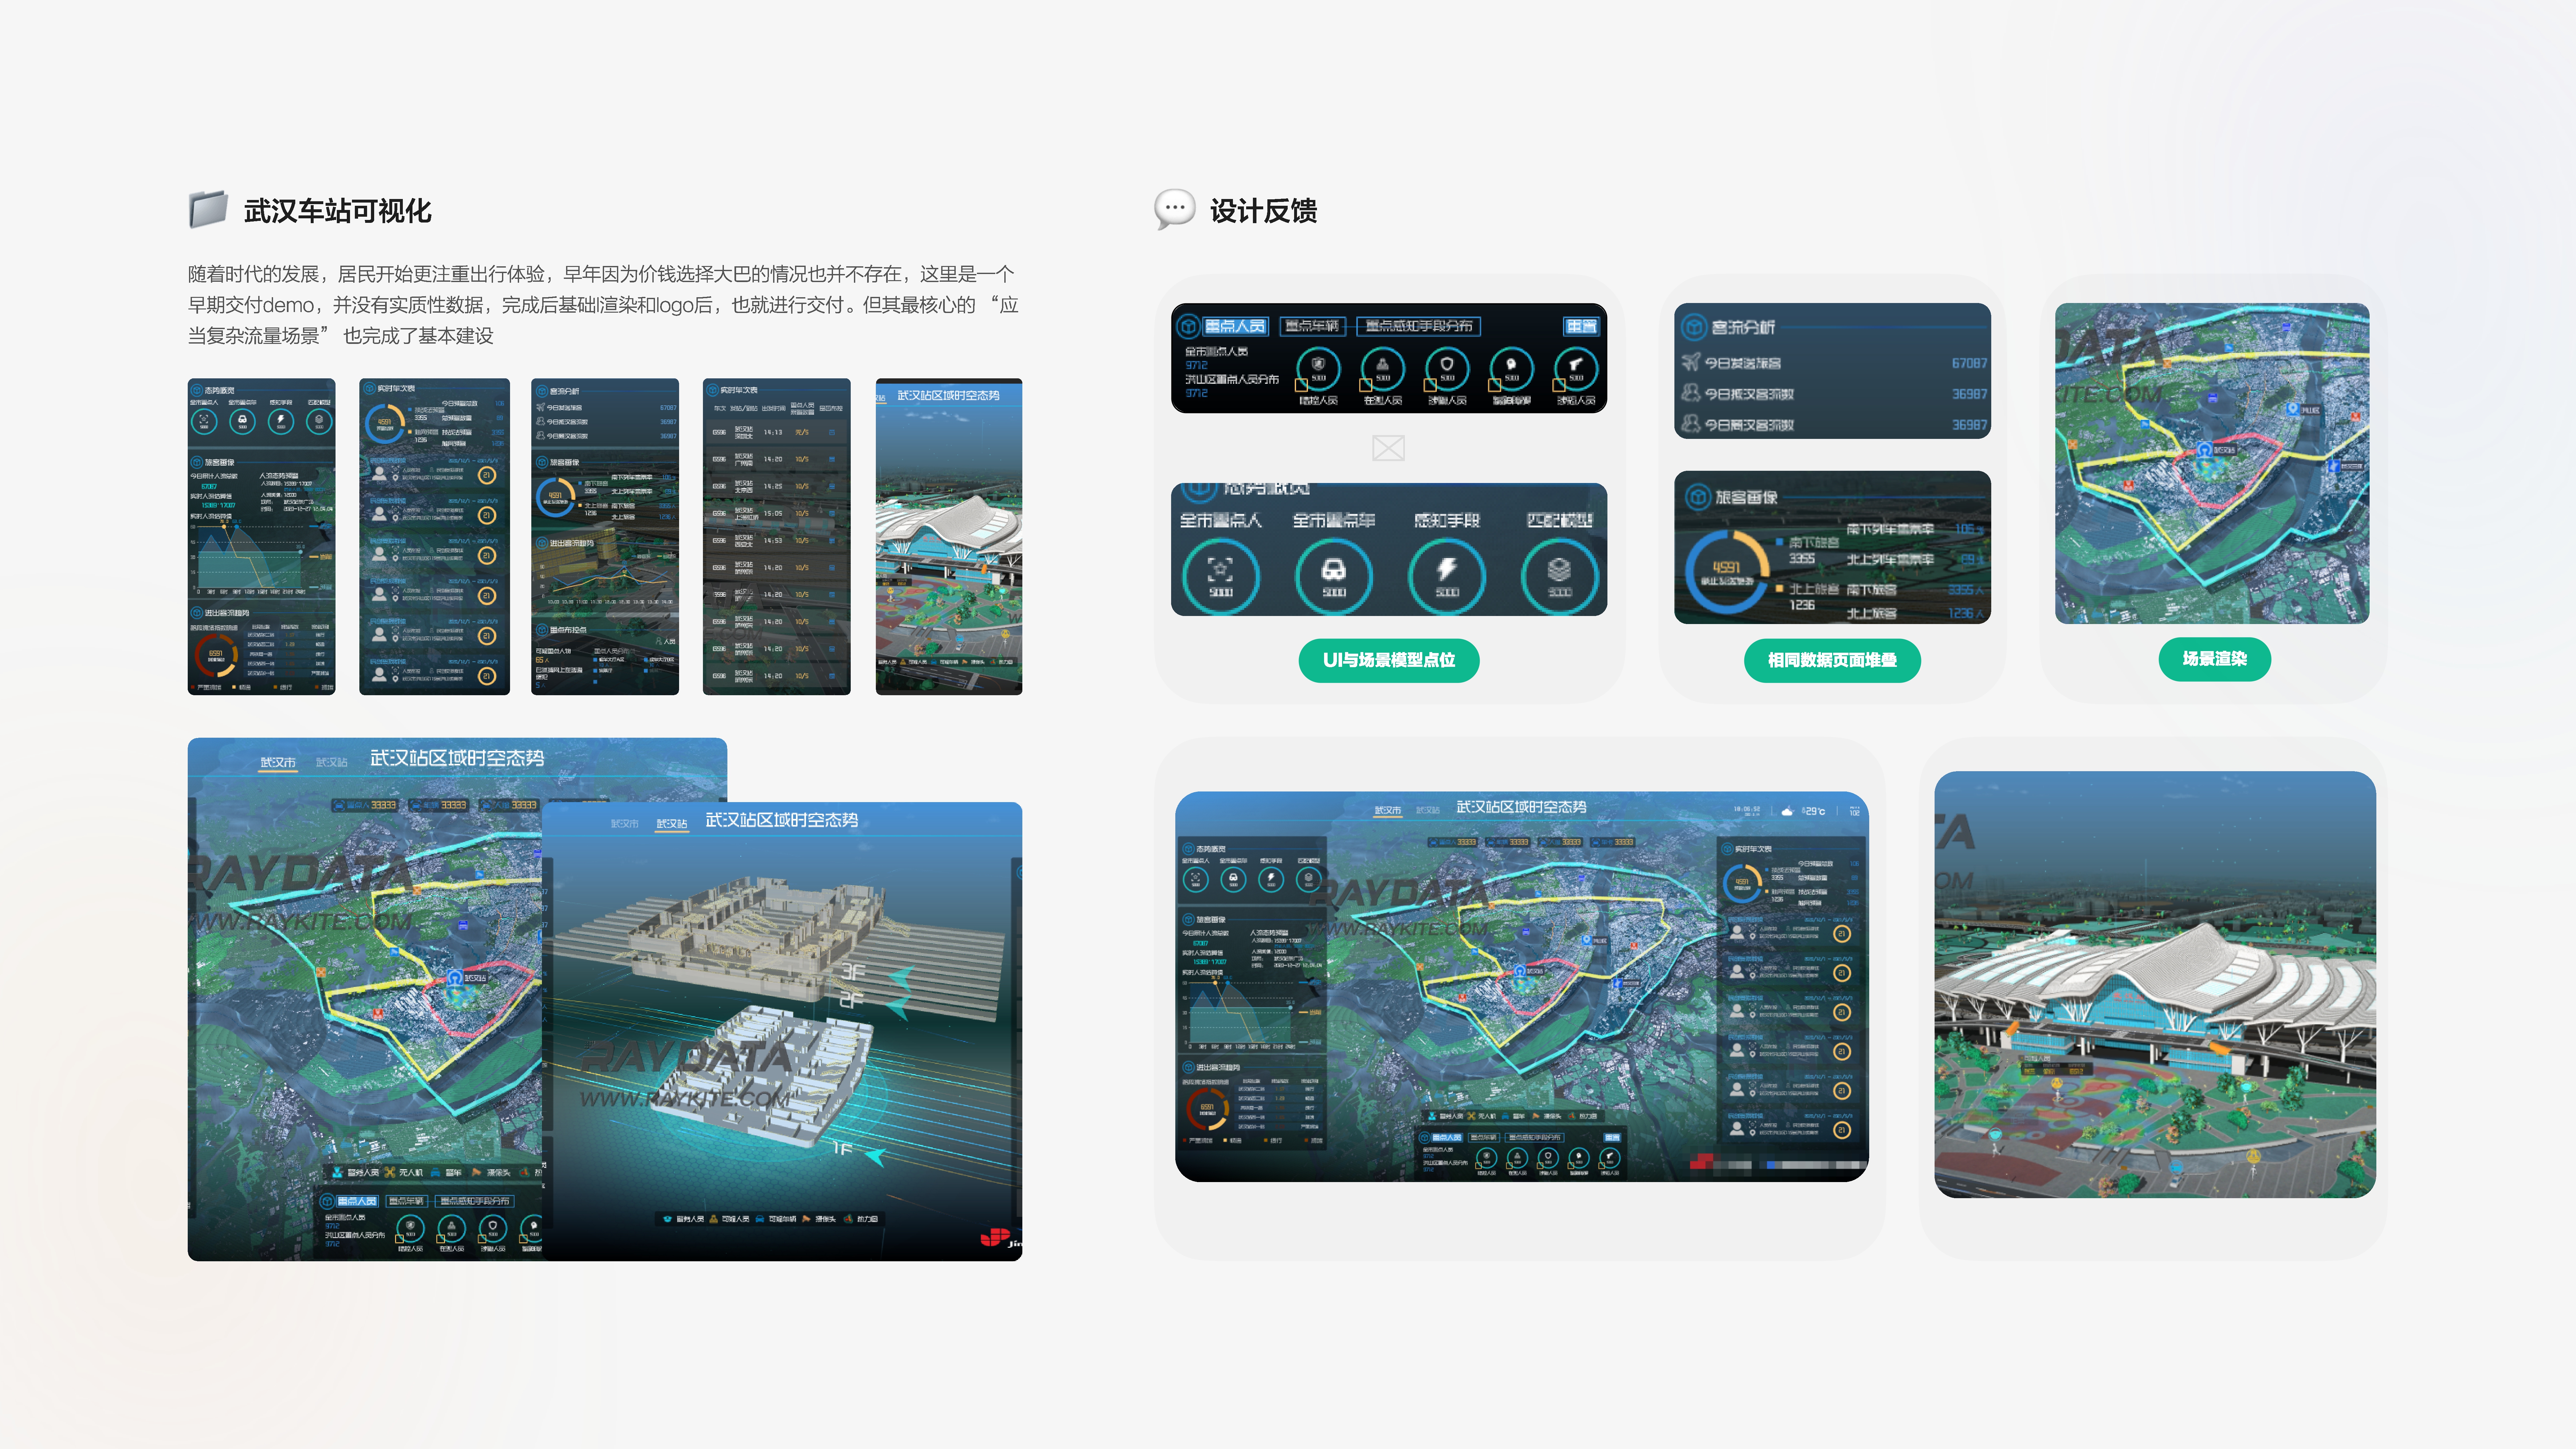This screenshot has width=2576, height=1449.
Task: Click the green UI与场景模型点位 button
Action: [x=1388, y=660]
